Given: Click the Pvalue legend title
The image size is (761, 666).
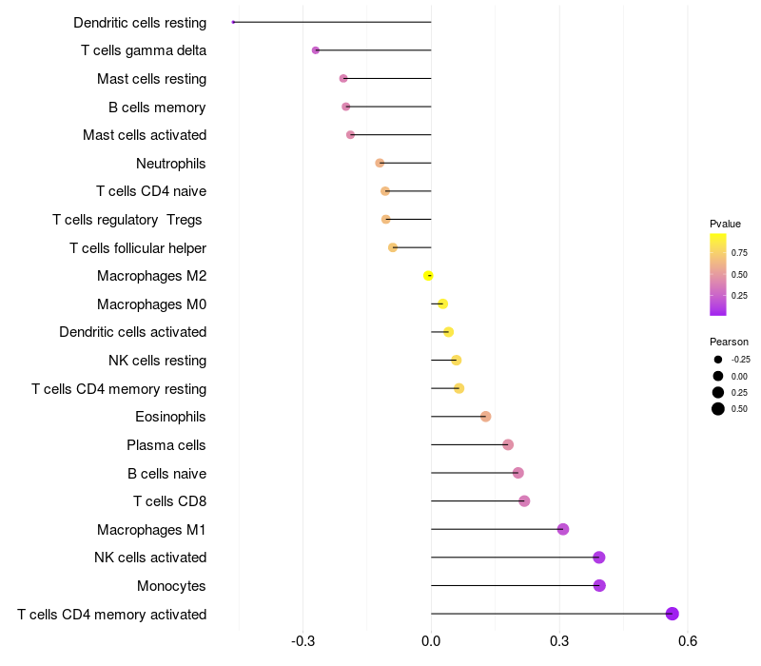Looking at the screenshot, I should (725, 224).
